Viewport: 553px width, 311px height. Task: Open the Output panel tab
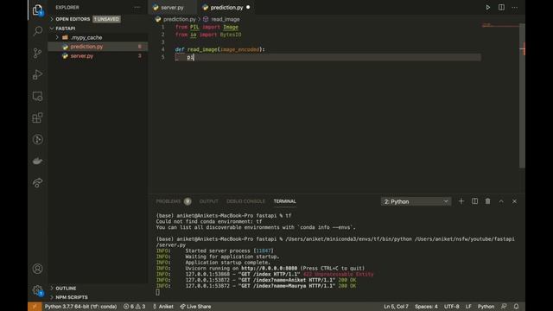(209, 201)
